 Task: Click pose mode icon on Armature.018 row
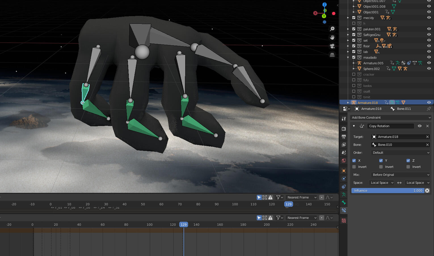[x=392, y=103]
